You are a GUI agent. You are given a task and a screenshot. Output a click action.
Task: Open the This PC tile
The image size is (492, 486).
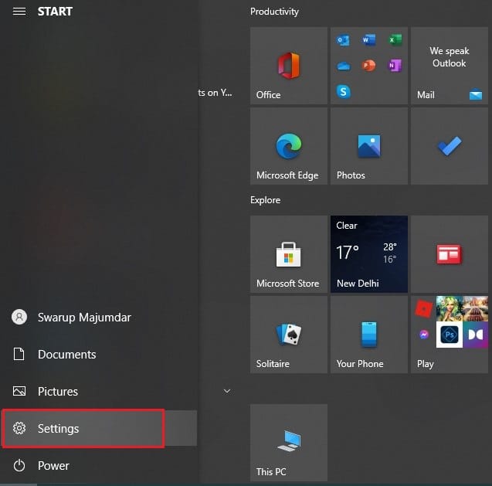(289, 443)
